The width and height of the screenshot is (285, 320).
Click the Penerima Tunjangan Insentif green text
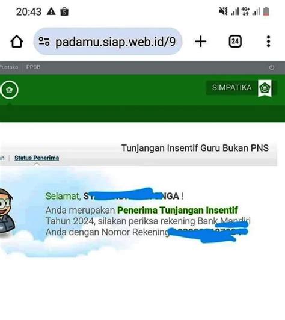pos(178,210)
